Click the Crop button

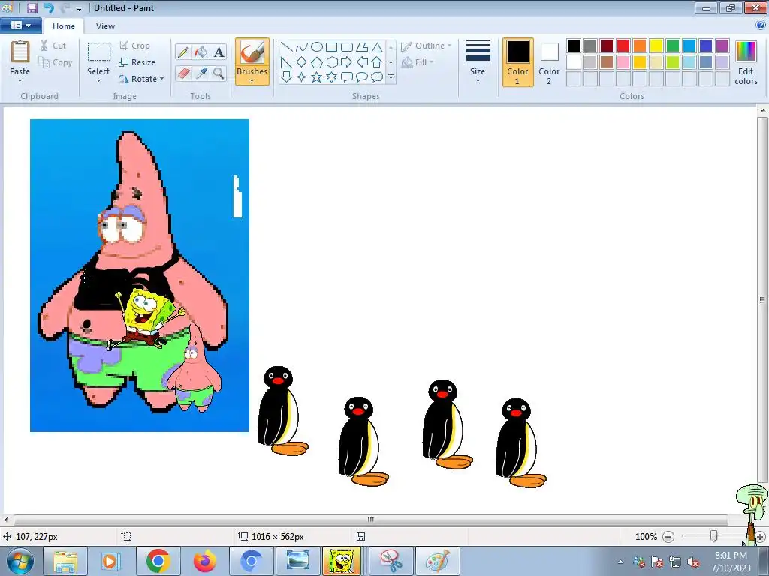tap(134, 46)
